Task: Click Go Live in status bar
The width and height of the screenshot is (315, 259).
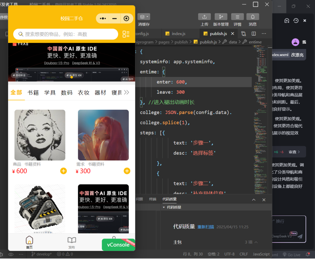Action: click(x=291, y=255)
